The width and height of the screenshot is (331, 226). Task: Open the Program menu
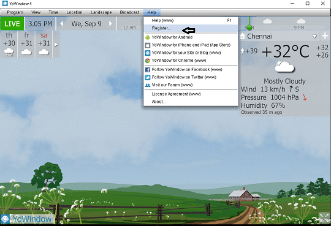(15, 12)
